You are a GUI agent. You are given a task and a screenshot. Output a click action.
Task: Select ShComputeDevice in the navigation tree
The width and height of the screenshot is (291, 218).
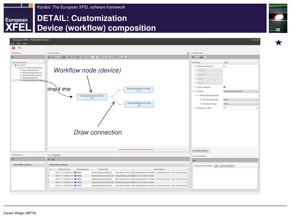coord(30,78)
